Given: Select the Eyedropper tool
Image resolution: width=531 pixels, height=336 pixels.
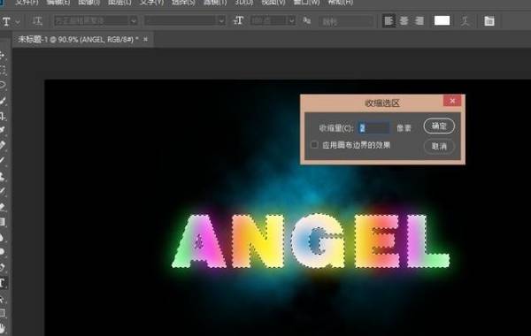Looking at the screenshot, I should 3,130.
